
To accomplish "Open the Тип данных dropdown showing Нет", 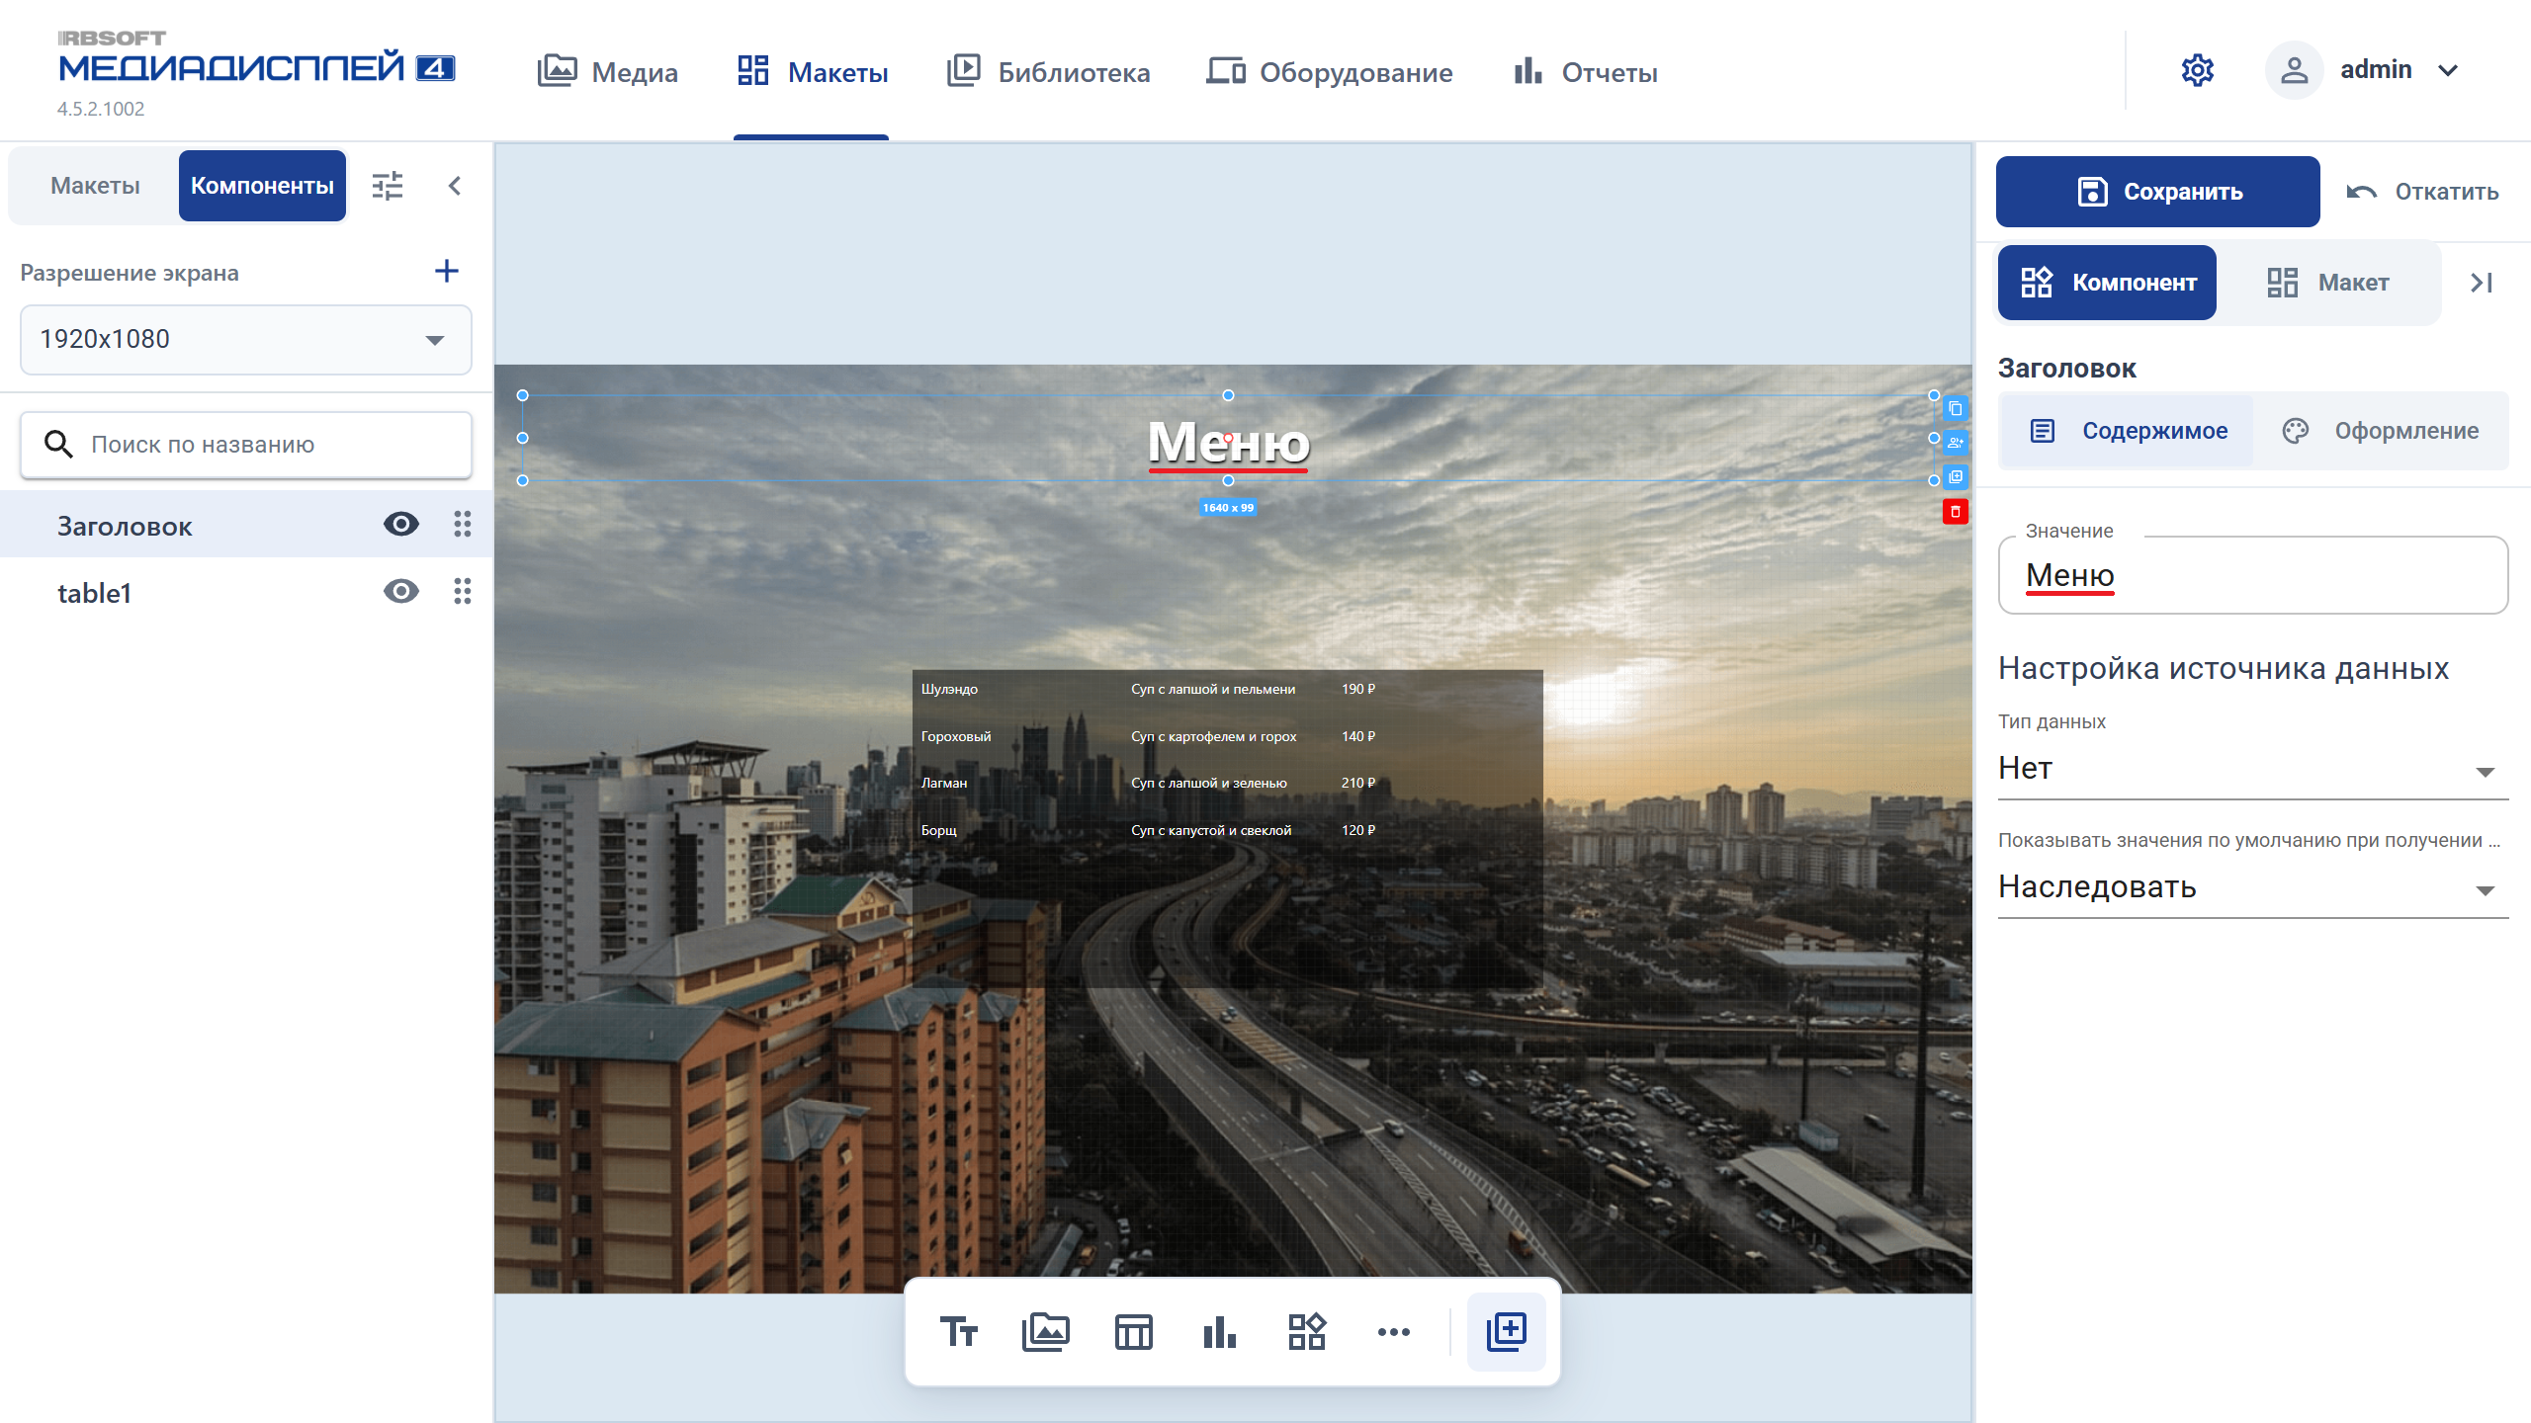I will tap(2253, 769).
